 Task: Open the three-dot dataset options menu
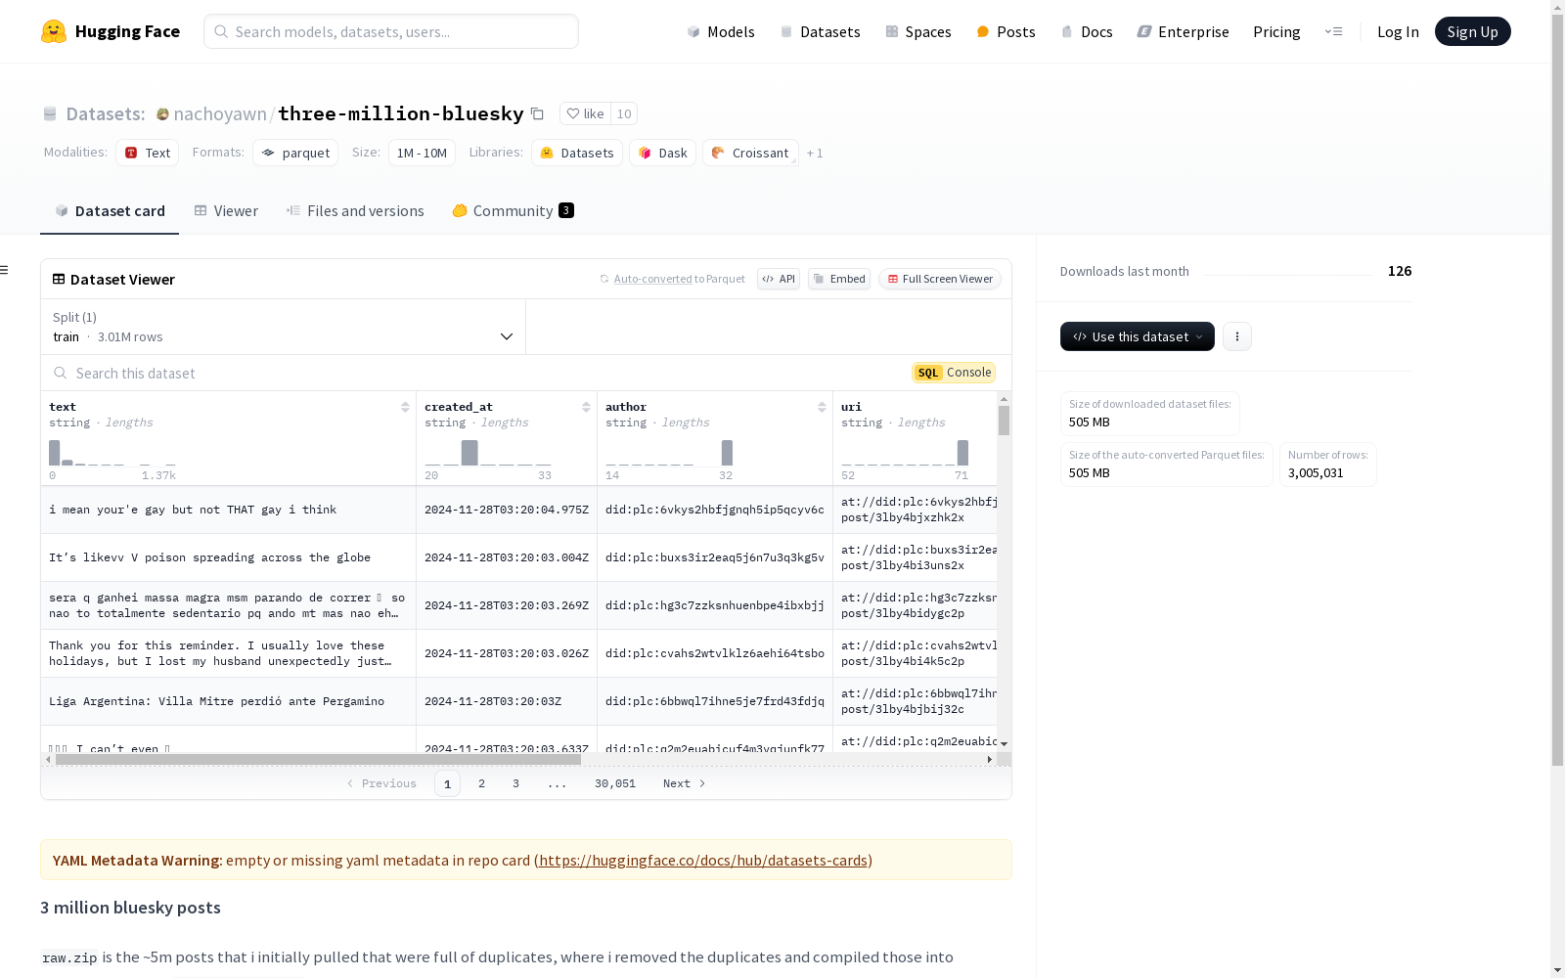point(1237,336)
